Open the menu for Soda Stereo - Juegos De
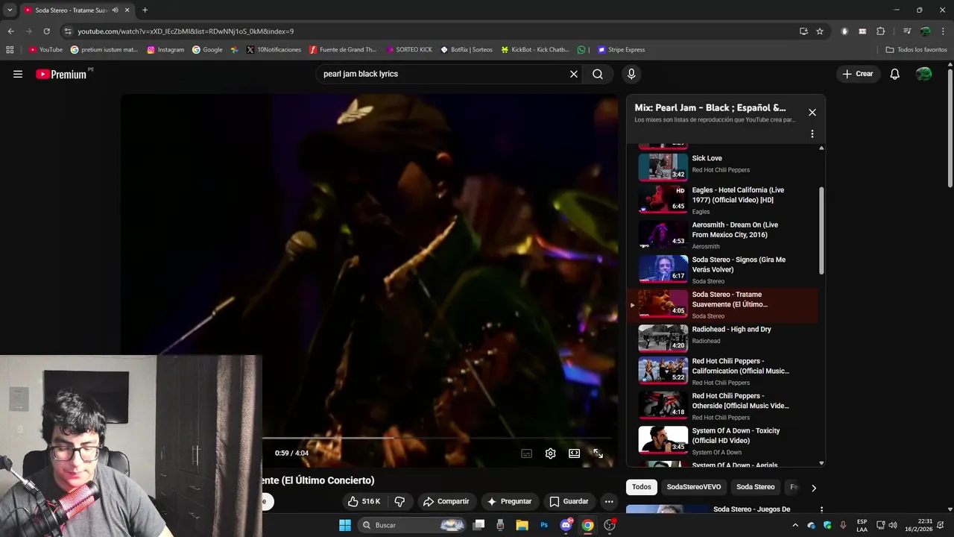Viewport: 954px width, 537px height. [822, 509]
